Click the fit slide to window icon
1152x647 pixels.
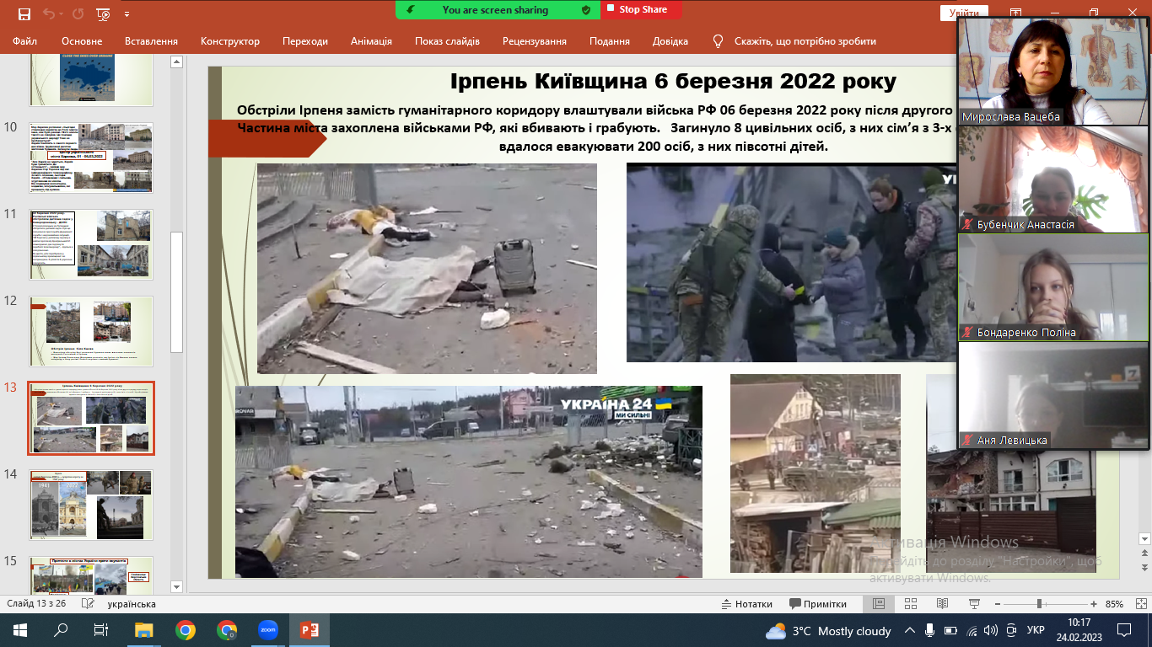[x=1141, y=604]
